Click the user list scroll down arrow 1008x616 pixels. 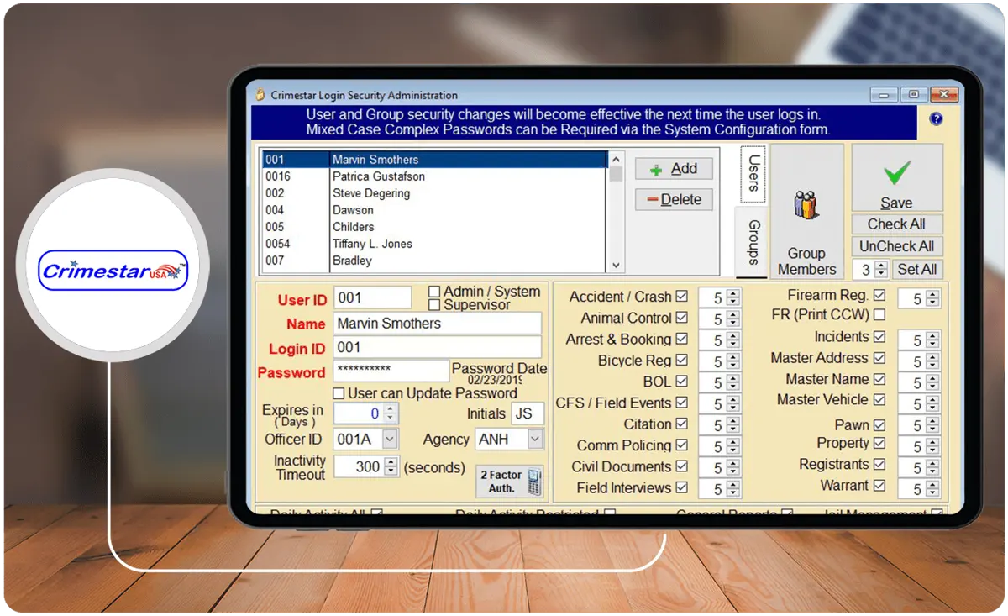click(x=617, y=265)
